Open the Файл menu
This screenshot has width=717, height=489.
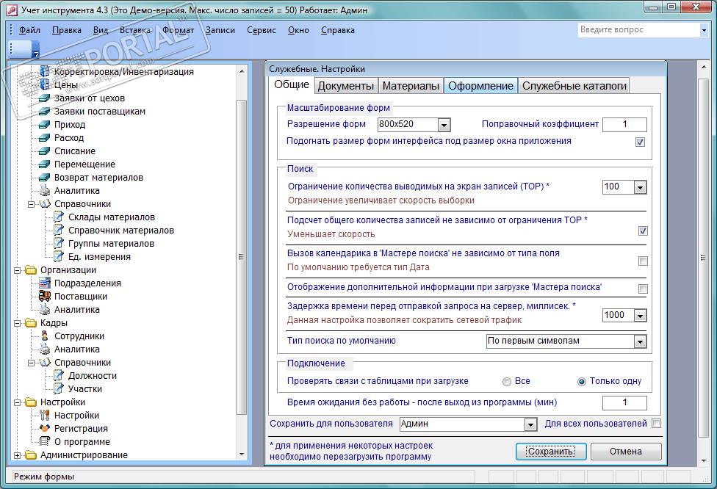tap(29, 30)
